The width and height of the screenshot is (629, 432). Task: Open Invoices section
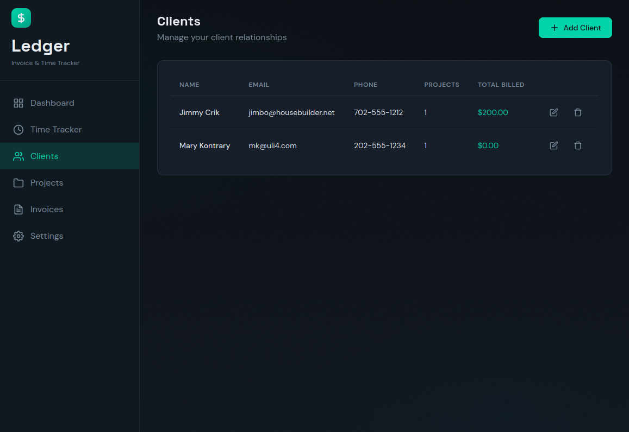[x=70, y=209]
